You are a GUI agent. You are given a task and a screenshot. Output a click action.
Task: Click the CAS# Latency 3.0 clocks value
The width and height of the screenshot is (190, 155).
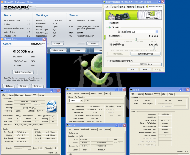[x=165, y=120]
